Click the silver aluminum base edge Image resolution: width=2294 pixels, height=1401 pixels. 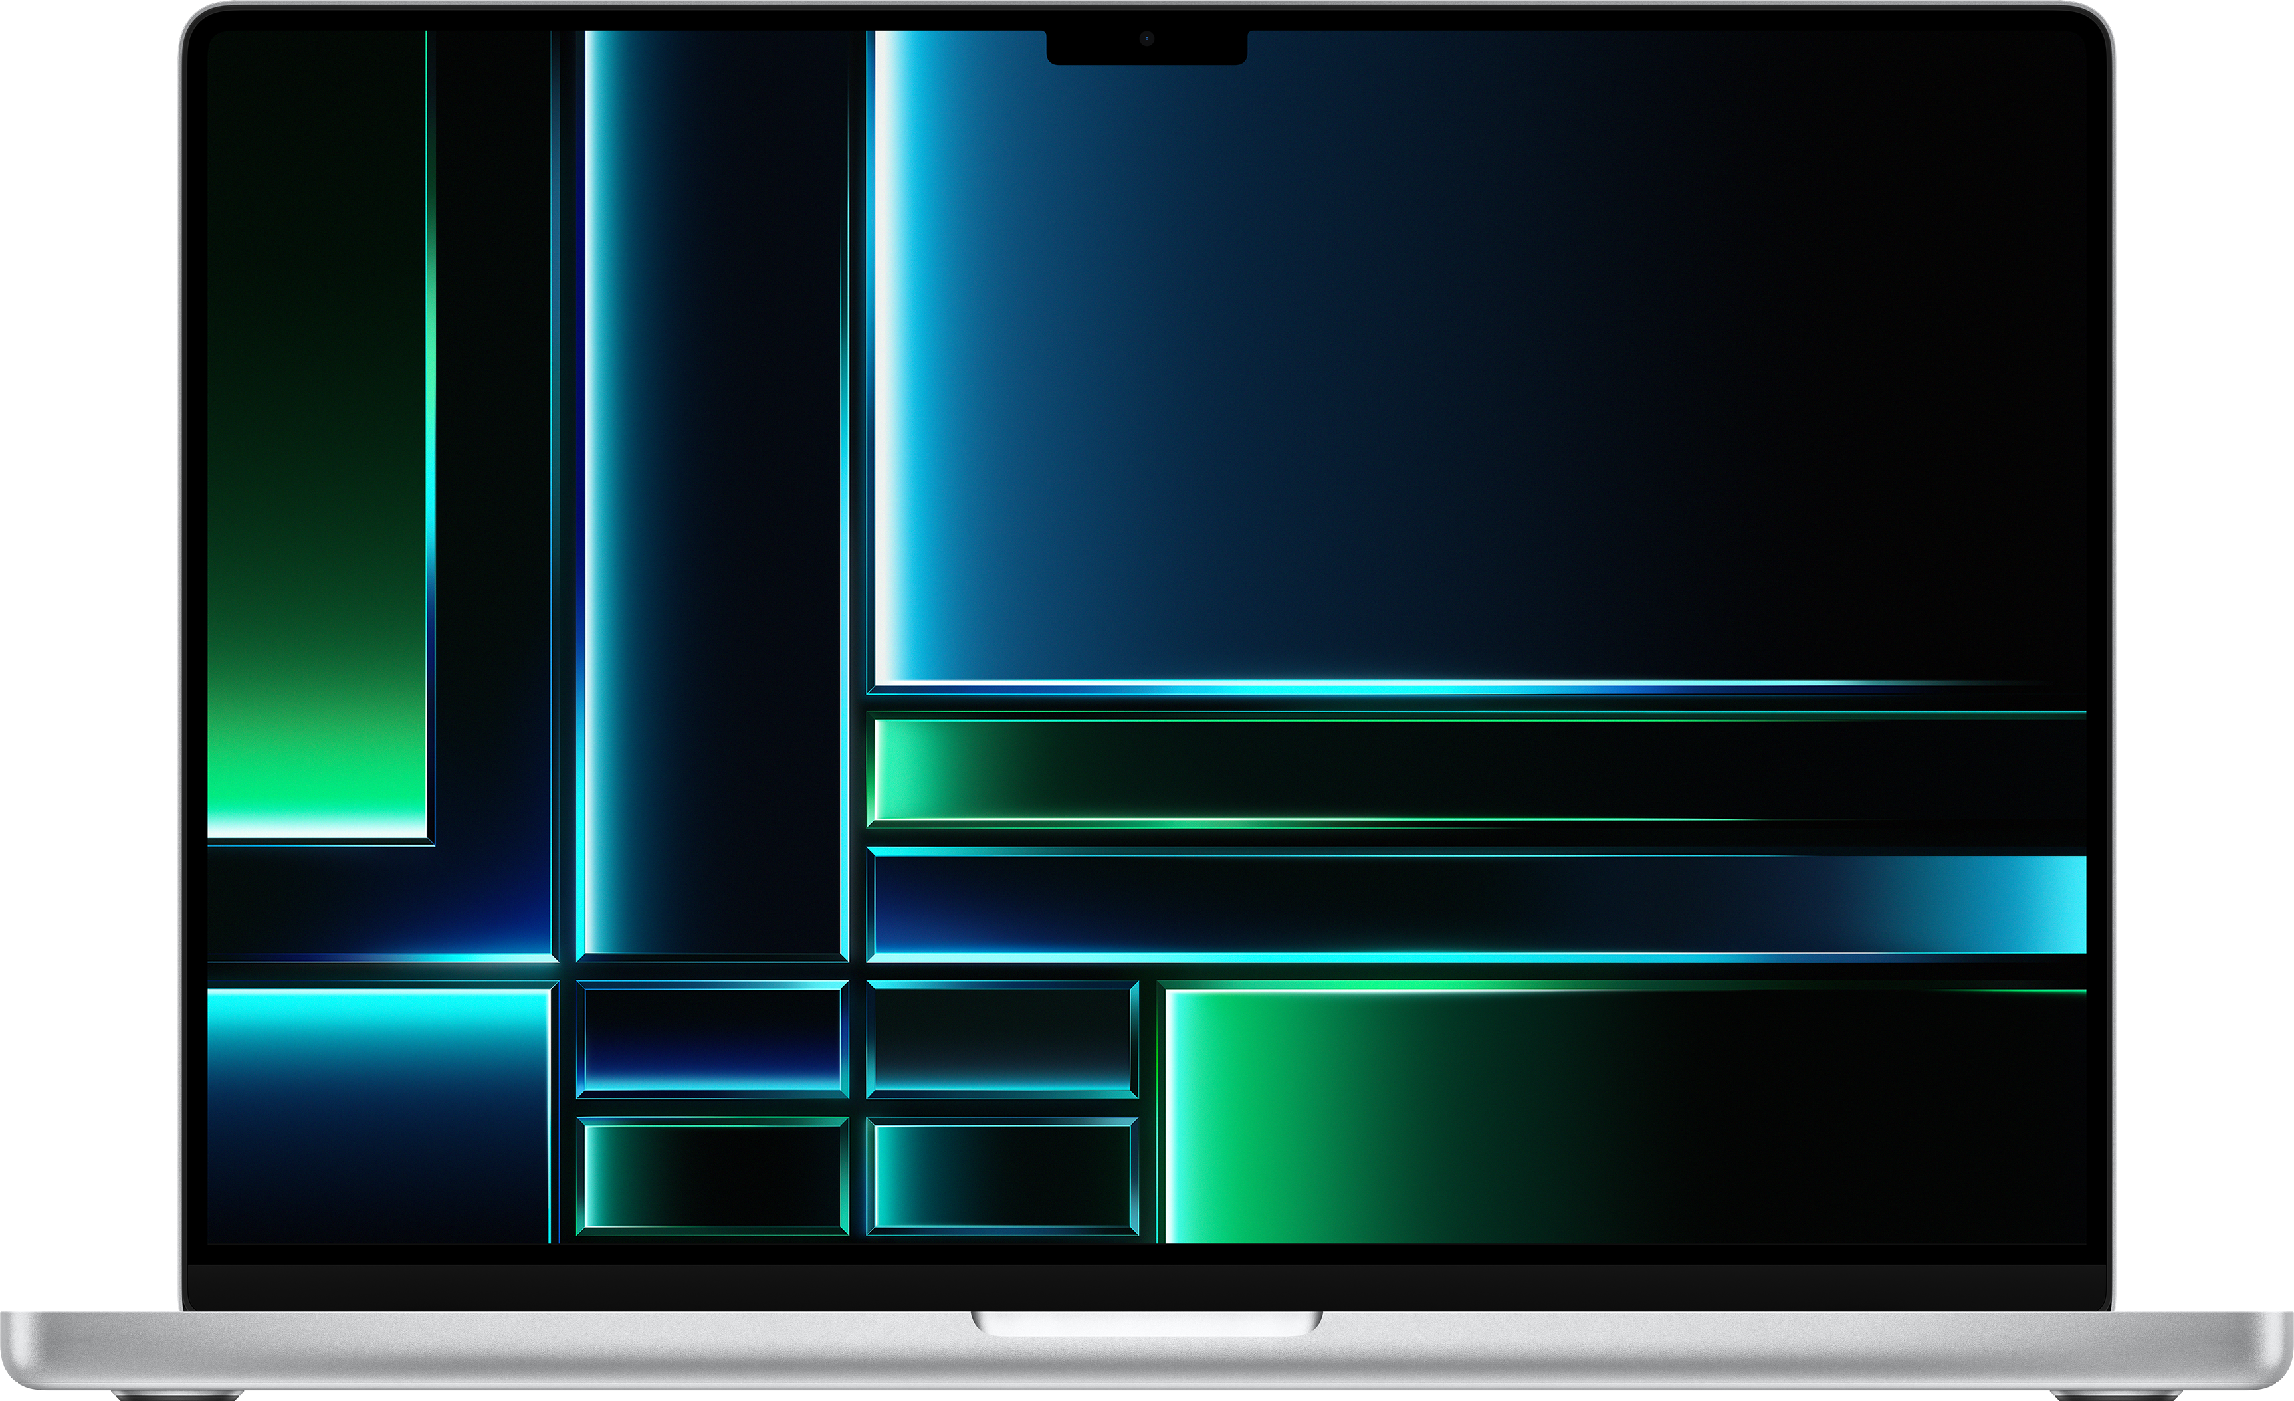click(1147, 1352)
